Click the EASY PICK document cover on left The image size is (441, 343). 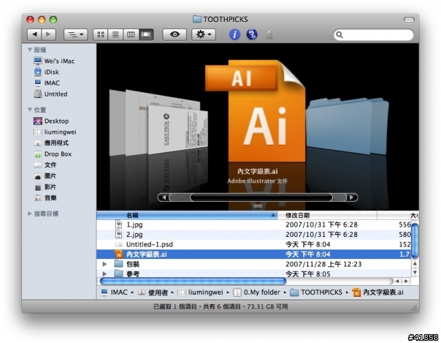tap(177, 129)
